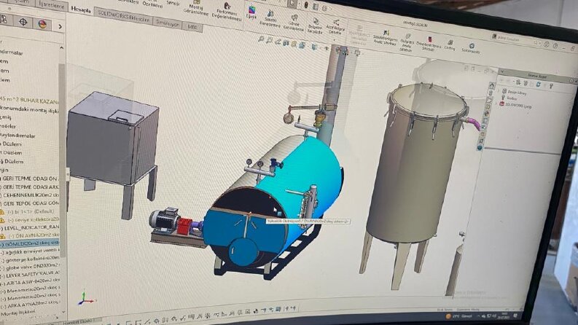Click the search box in title bar
This screenshot has height=325, width=578.
tap(516, 39)
